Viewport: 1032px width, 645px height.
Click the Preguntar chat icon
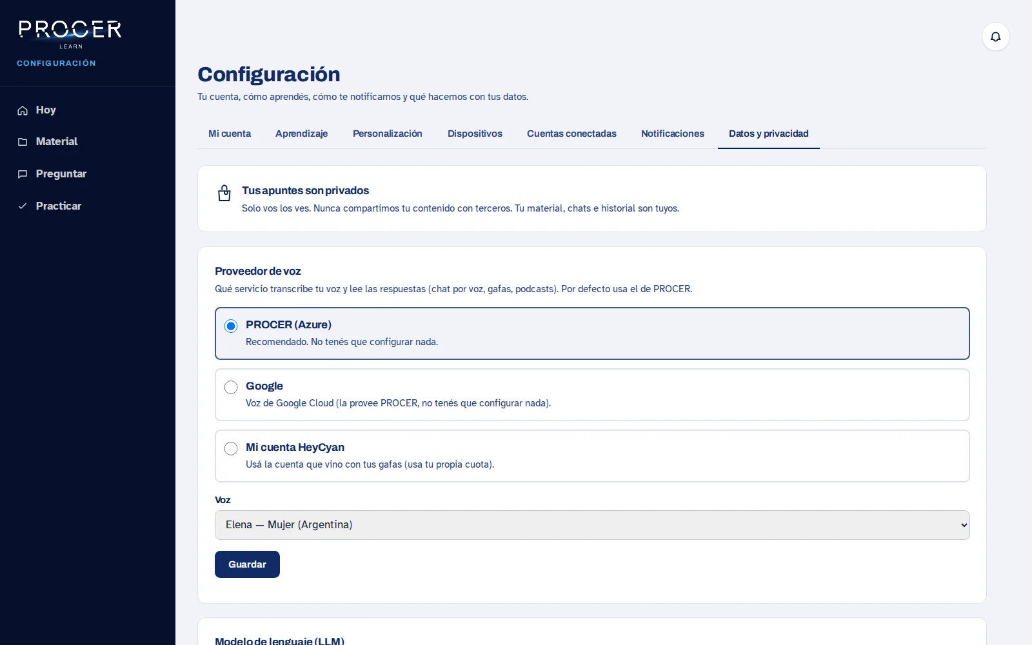pyautogui.click(x=23, y=174)
